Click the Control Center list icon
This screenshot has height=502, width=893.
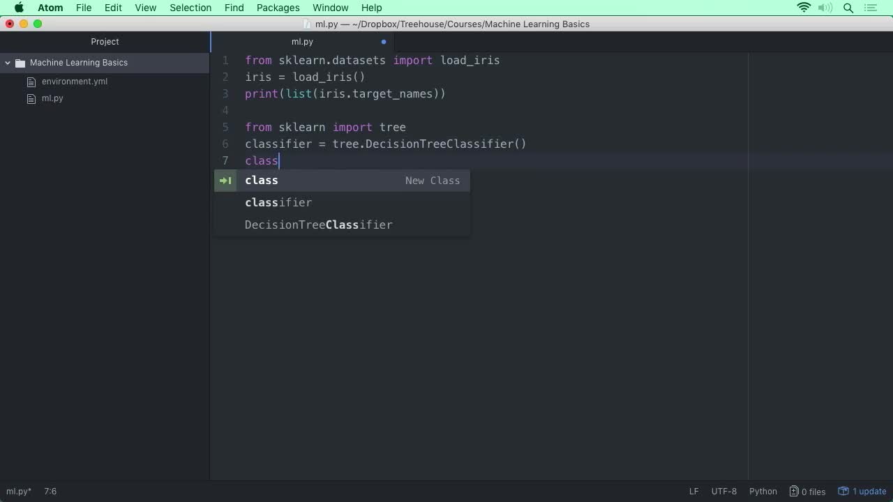(870, 8)
